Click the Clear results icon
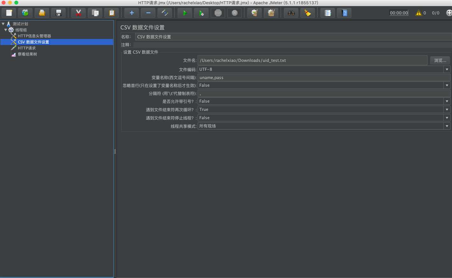Screen dimensions: 452x278 coord(254,13)
